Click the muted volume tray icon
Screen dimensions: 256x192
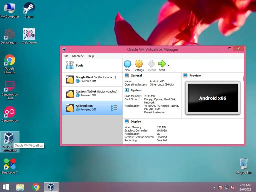coord(232,187)
